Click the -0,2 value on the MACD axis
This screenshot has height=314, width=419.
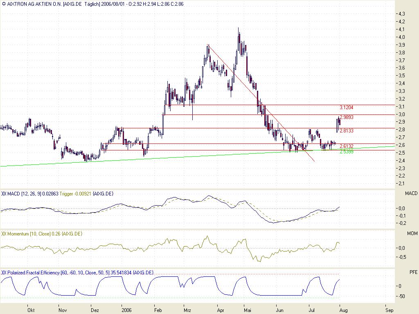(402, 223)
